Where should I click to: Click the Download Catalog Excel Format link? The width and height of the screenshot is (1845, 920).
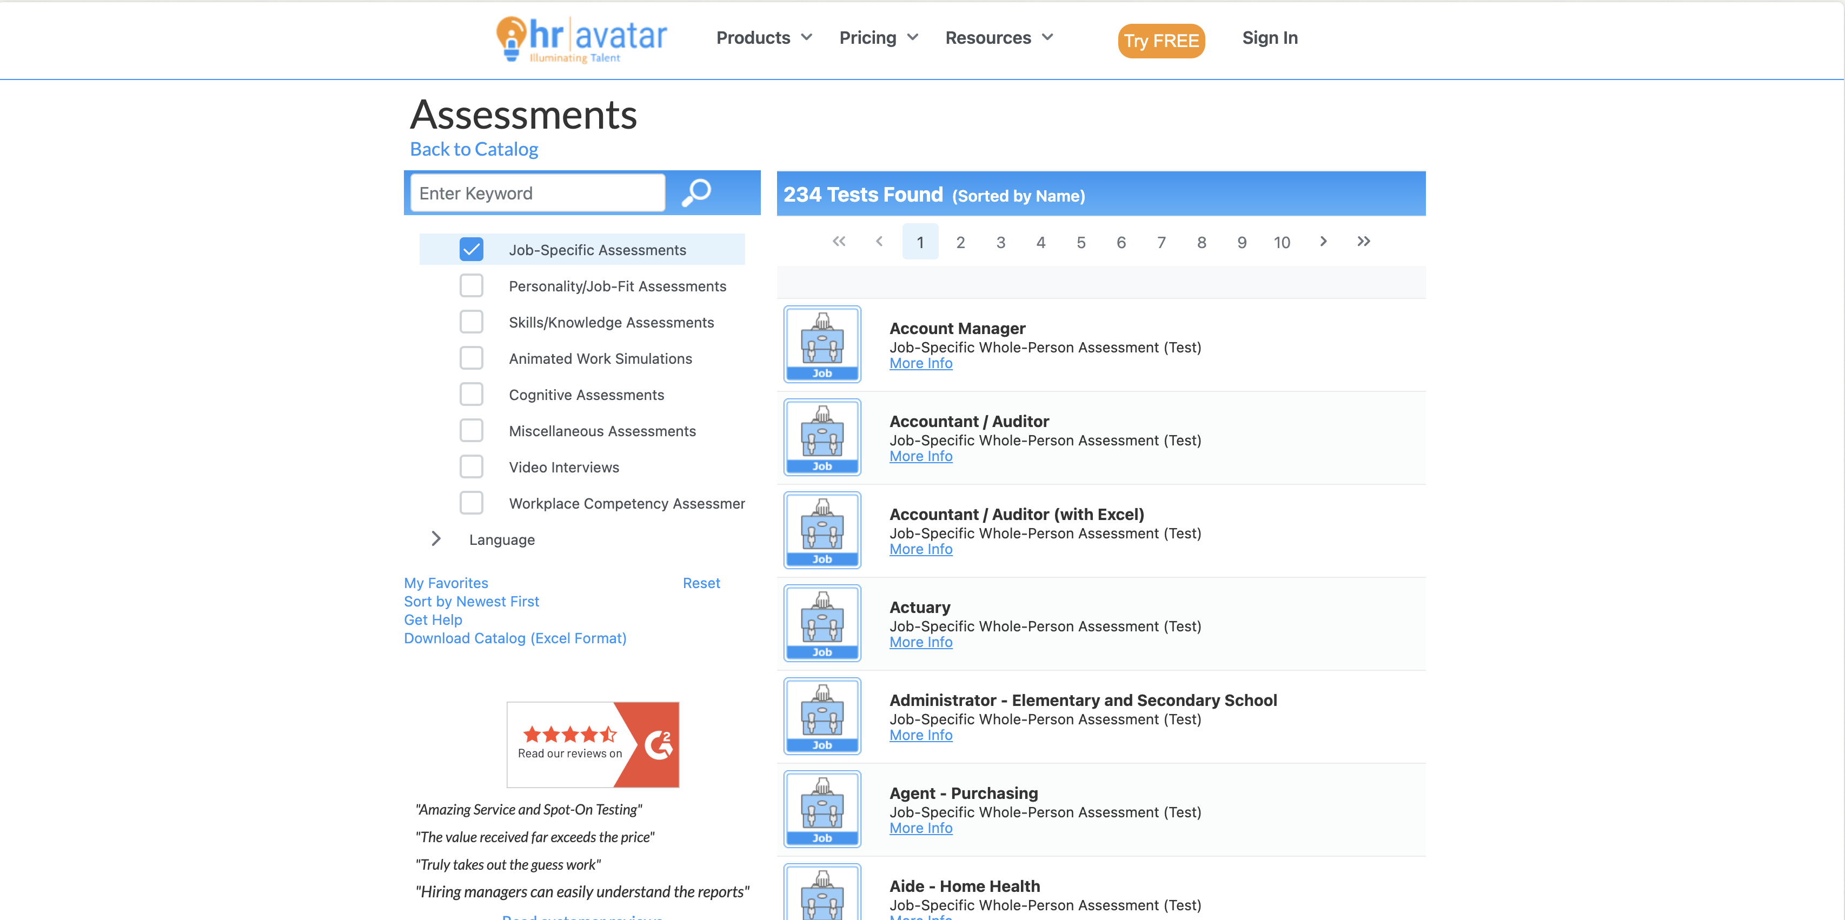click(x=515, y=638)
